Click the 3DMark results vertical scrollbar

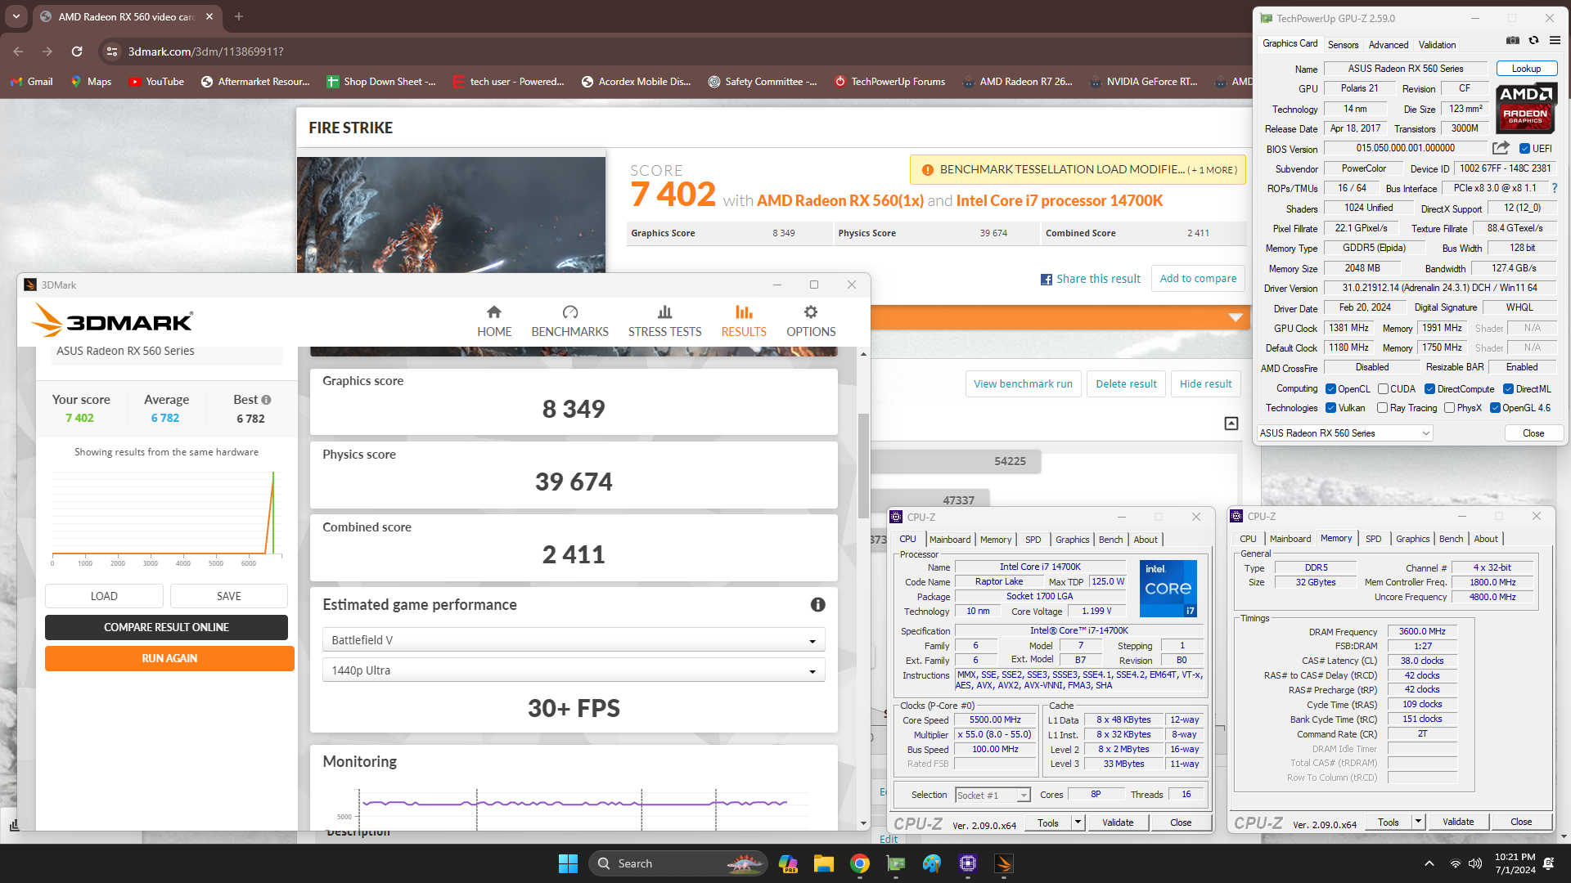tap(863, 466)
